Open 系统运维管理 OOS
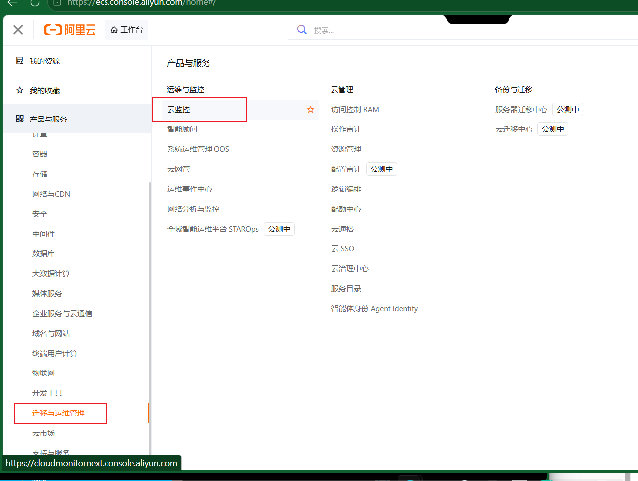The width and height of the screenshot is (638, 481). (198, 149)
